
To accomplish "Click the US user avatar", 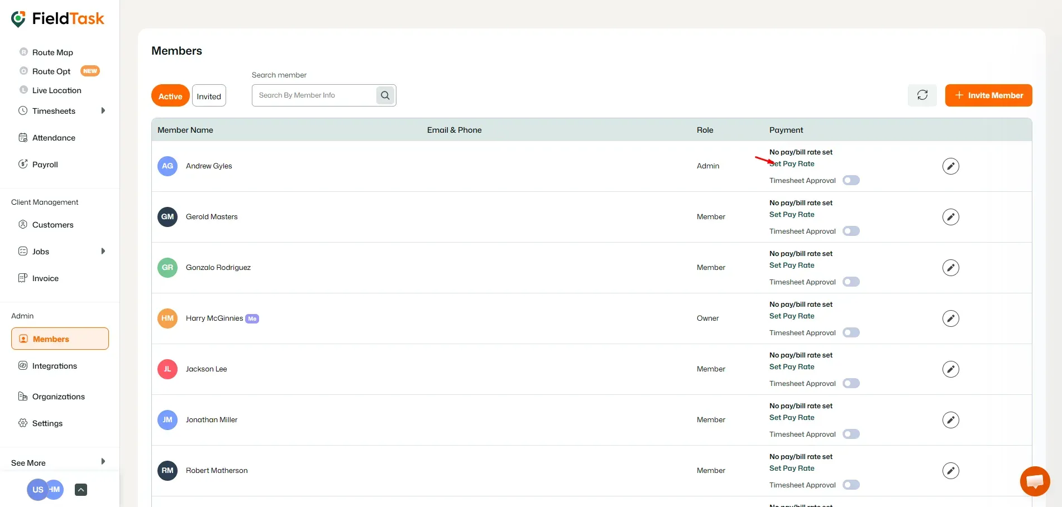I will pyautogui.click(x=37, y=490).
